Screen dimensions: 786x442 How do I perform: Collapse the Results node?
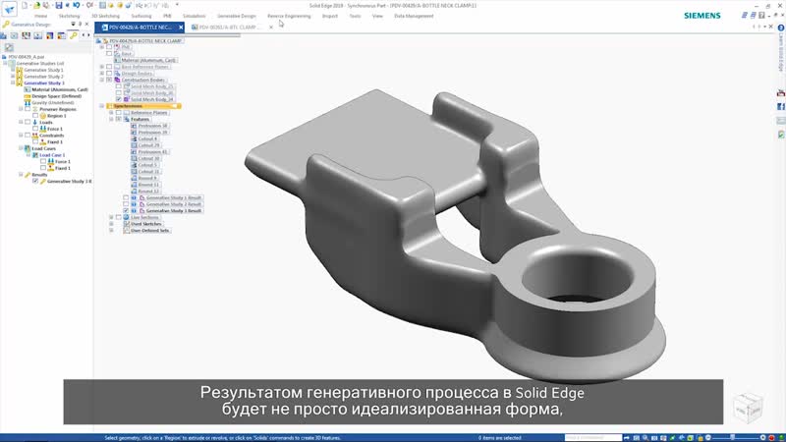pos(21,175)
